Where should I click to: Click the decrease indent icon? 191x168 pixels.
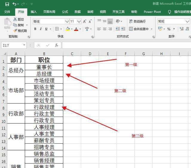pos(118,29)
